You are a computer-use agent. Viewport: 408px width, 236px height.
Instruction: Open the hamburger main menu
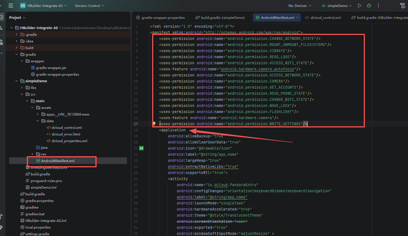click(11, 6)
